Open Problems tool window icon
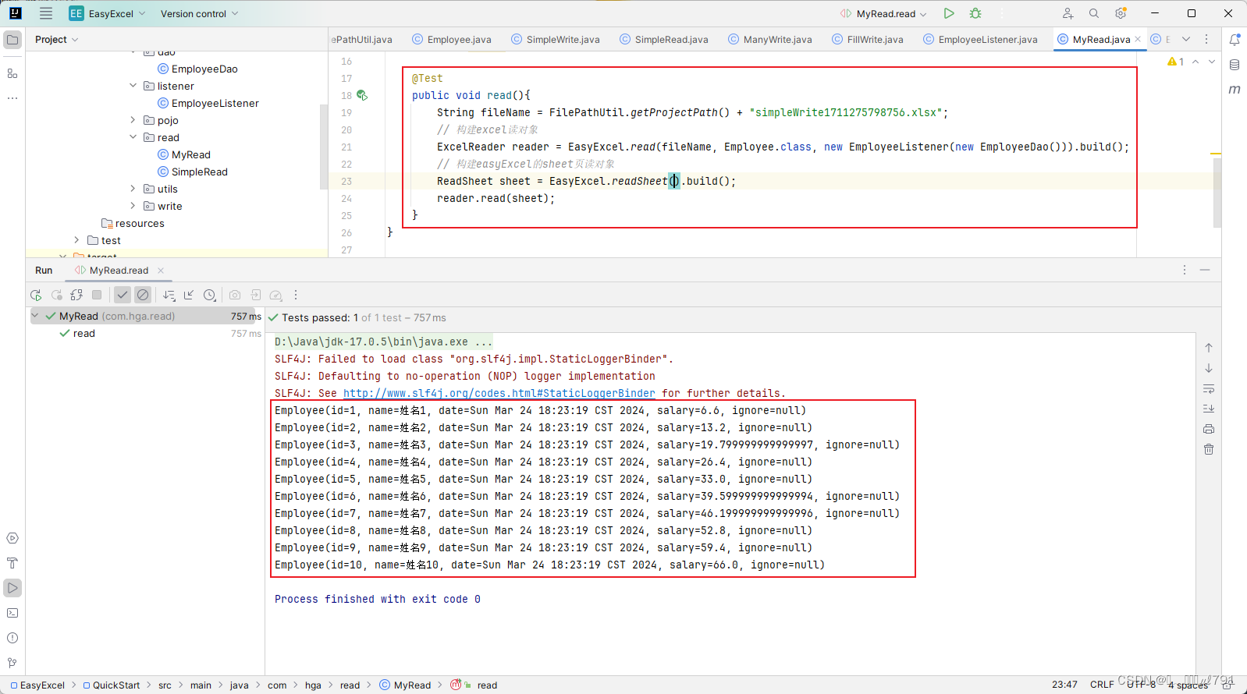 (12, 638)
